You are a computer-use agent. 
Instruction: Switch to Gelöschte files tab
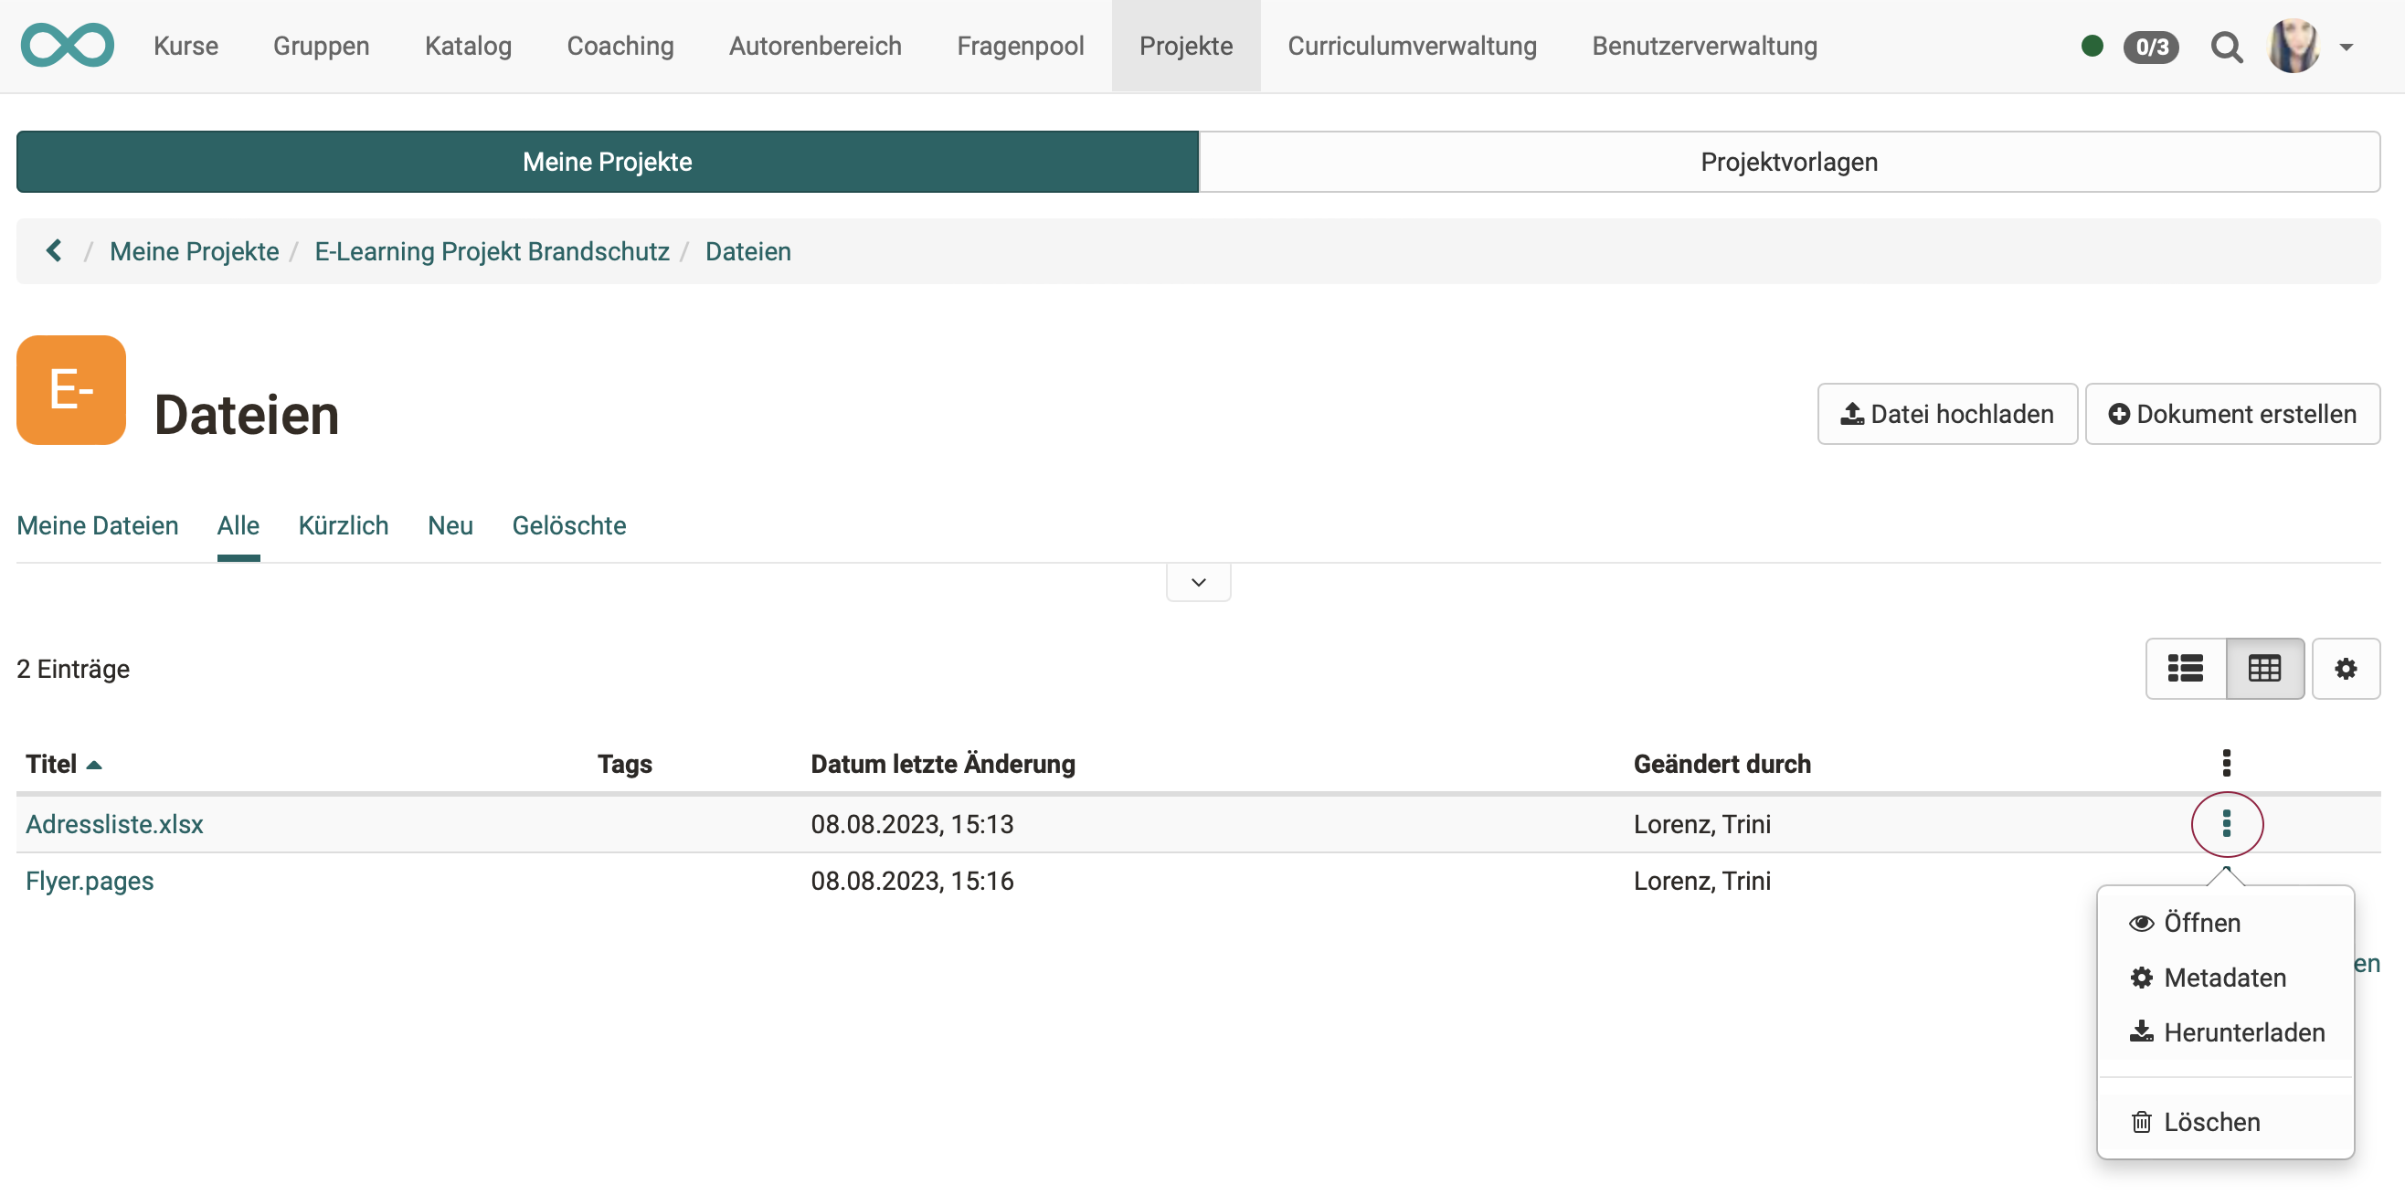pyautogui.click(x=568, y=525)
